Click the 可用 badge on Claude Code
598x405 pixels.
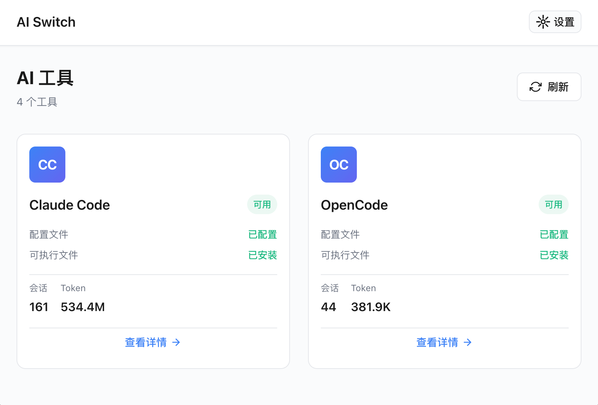[x=262, y=205]
